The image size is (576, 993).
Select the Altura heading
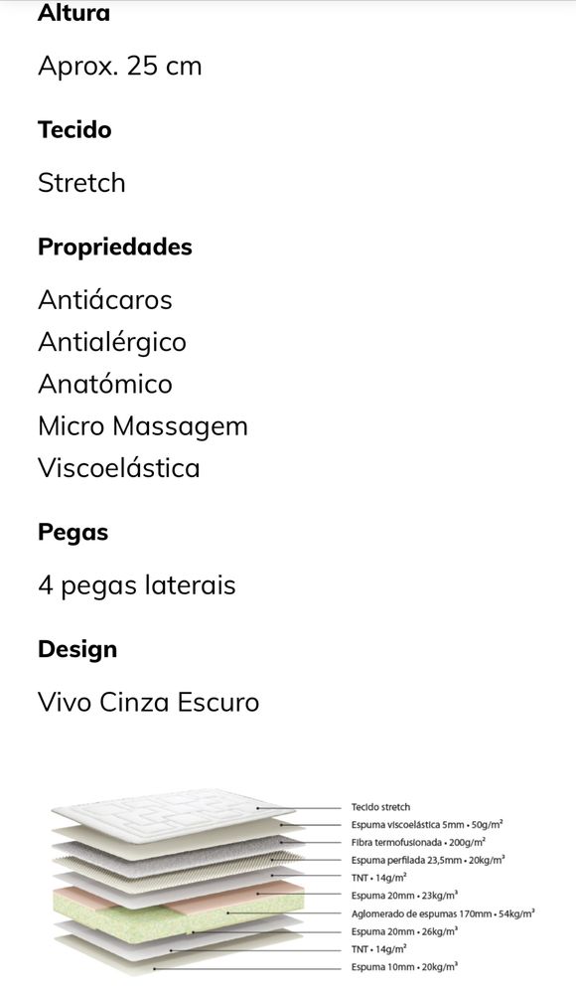[x=73, y=13]
